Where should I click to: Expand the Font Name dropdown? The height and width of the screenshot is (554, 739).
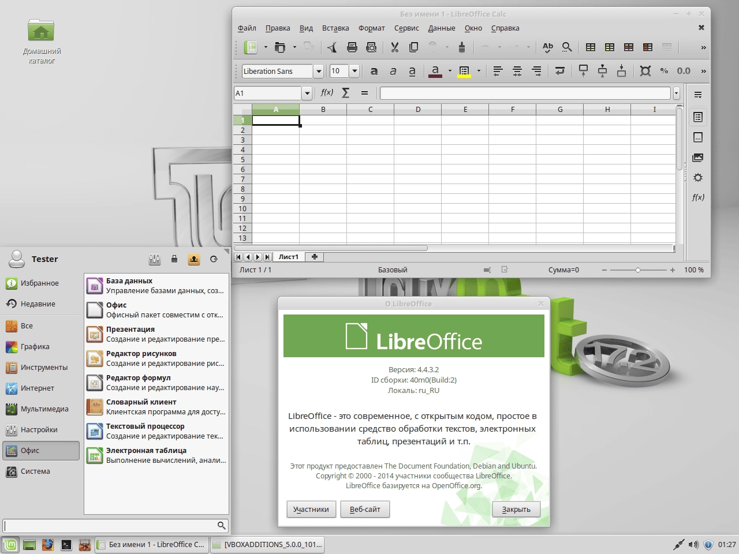point(318,71)
